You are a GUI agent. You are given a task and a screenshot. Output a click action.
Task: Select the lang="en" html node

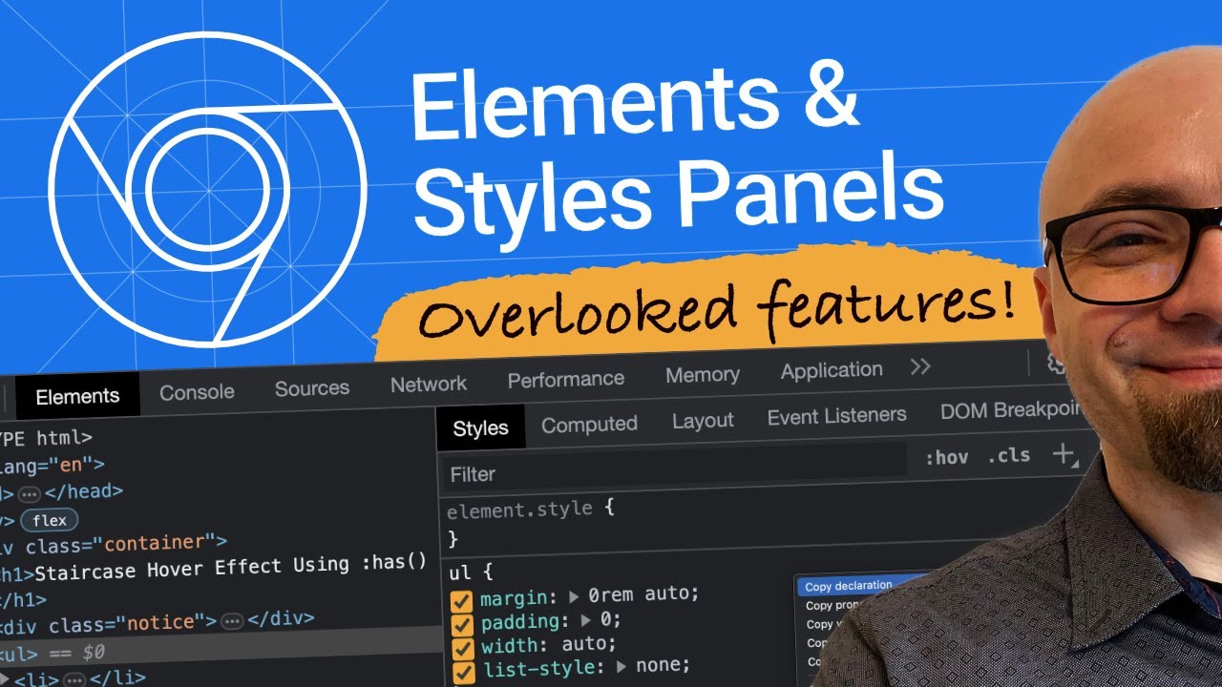[53, 466]
